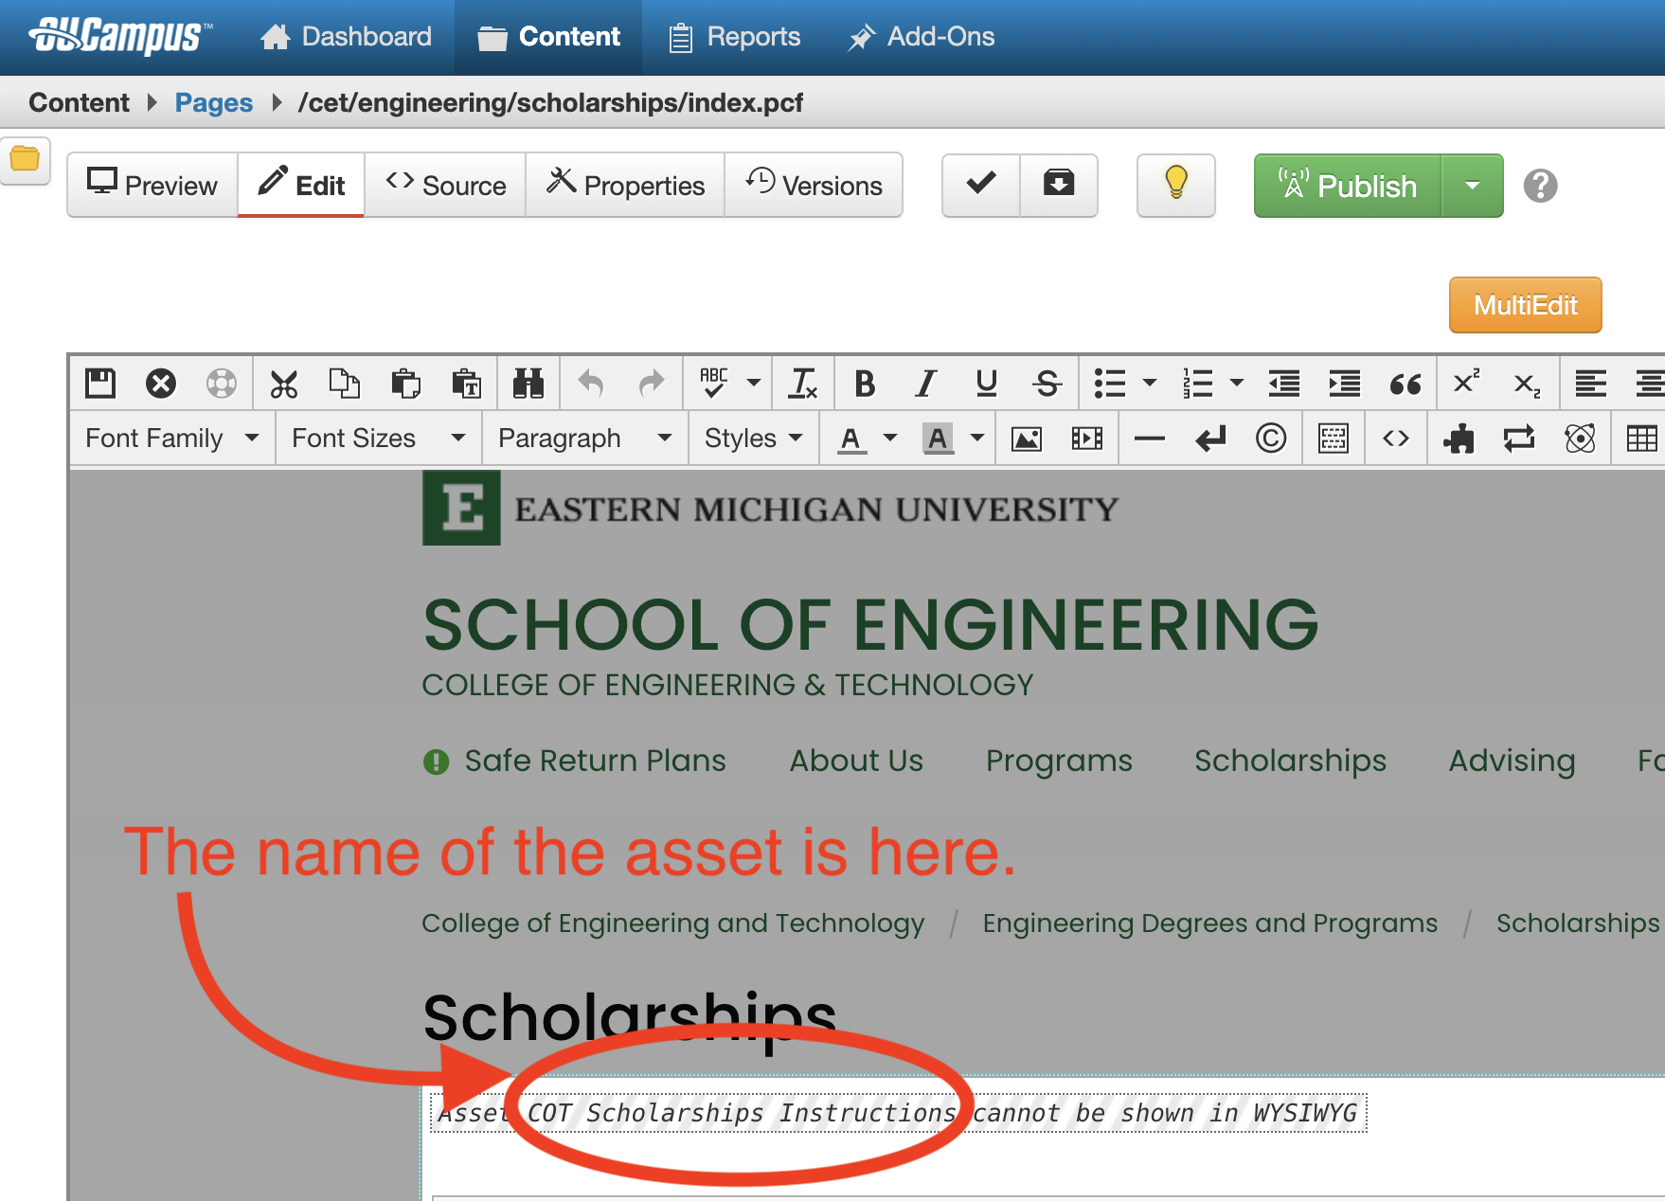Click the green Publish button
Viewport: 1665px width, 1201px height.
point(1348,186)
